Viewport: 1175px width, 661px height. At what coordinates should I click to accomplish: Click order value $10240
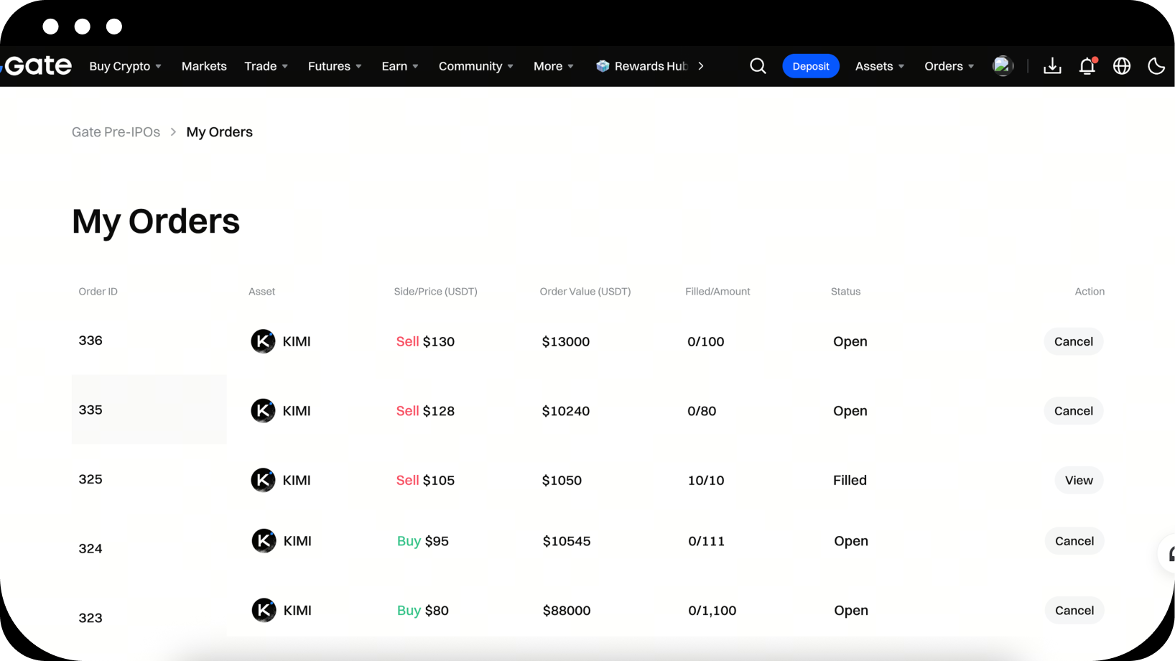point(566,411)
